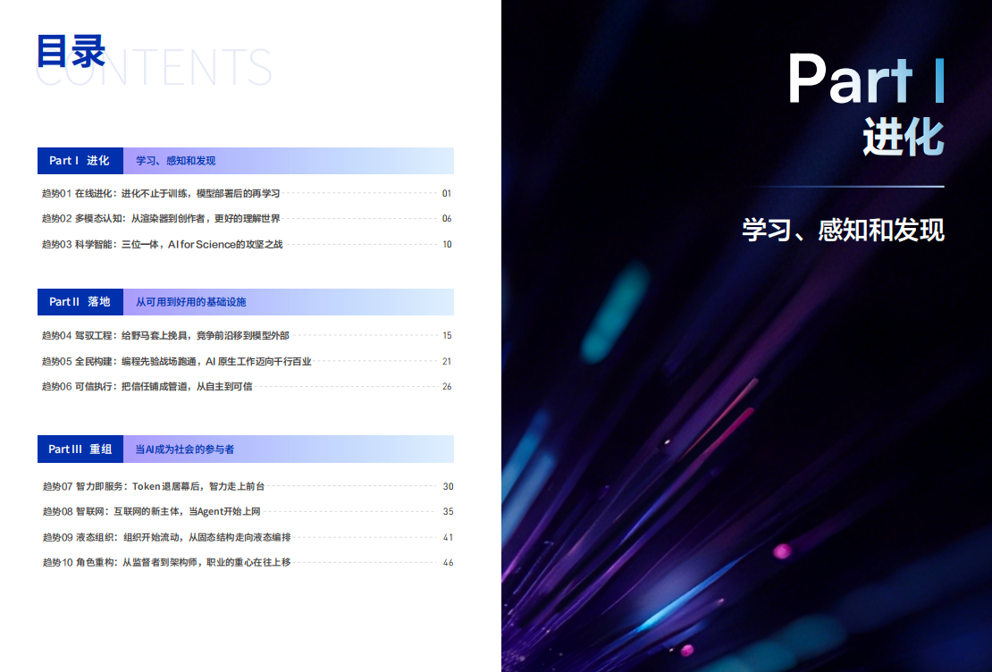Click page number 06 in the contents

pos(447,219)
